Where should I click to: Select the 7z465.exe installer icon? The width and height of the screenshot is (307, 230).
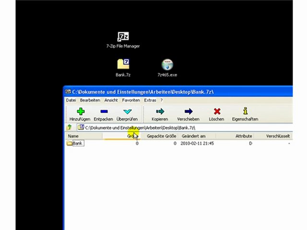[x=167, y=65]
